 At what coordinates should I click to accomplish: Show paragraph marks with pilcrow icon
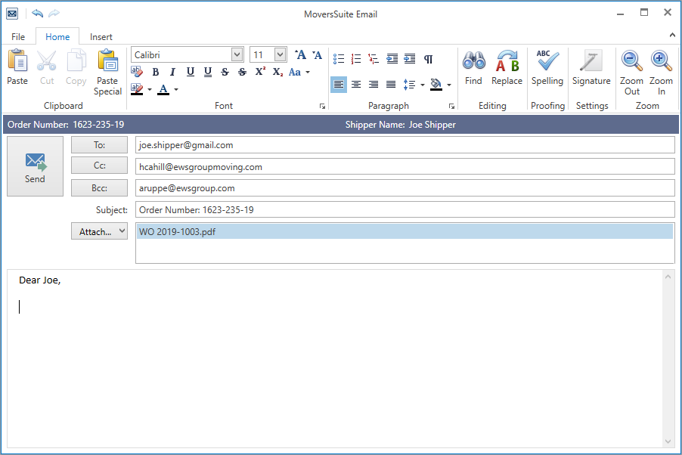click(428, 58)
